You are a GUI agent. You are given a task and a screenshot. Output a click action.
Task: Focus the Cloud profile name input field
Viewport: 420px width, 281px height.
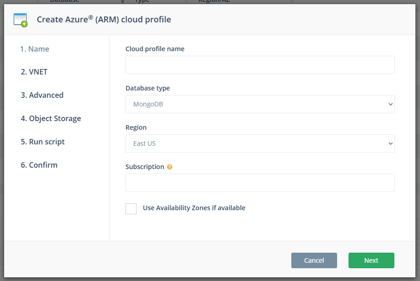pyautogui.click(x=260, y=65)
